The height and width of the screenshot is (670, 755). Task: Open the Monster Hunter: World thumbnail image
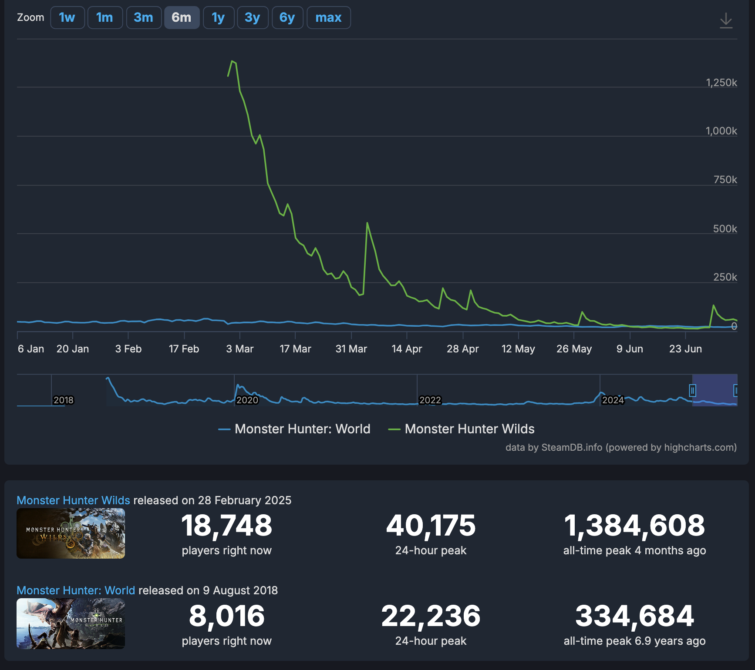click(71, 624)
